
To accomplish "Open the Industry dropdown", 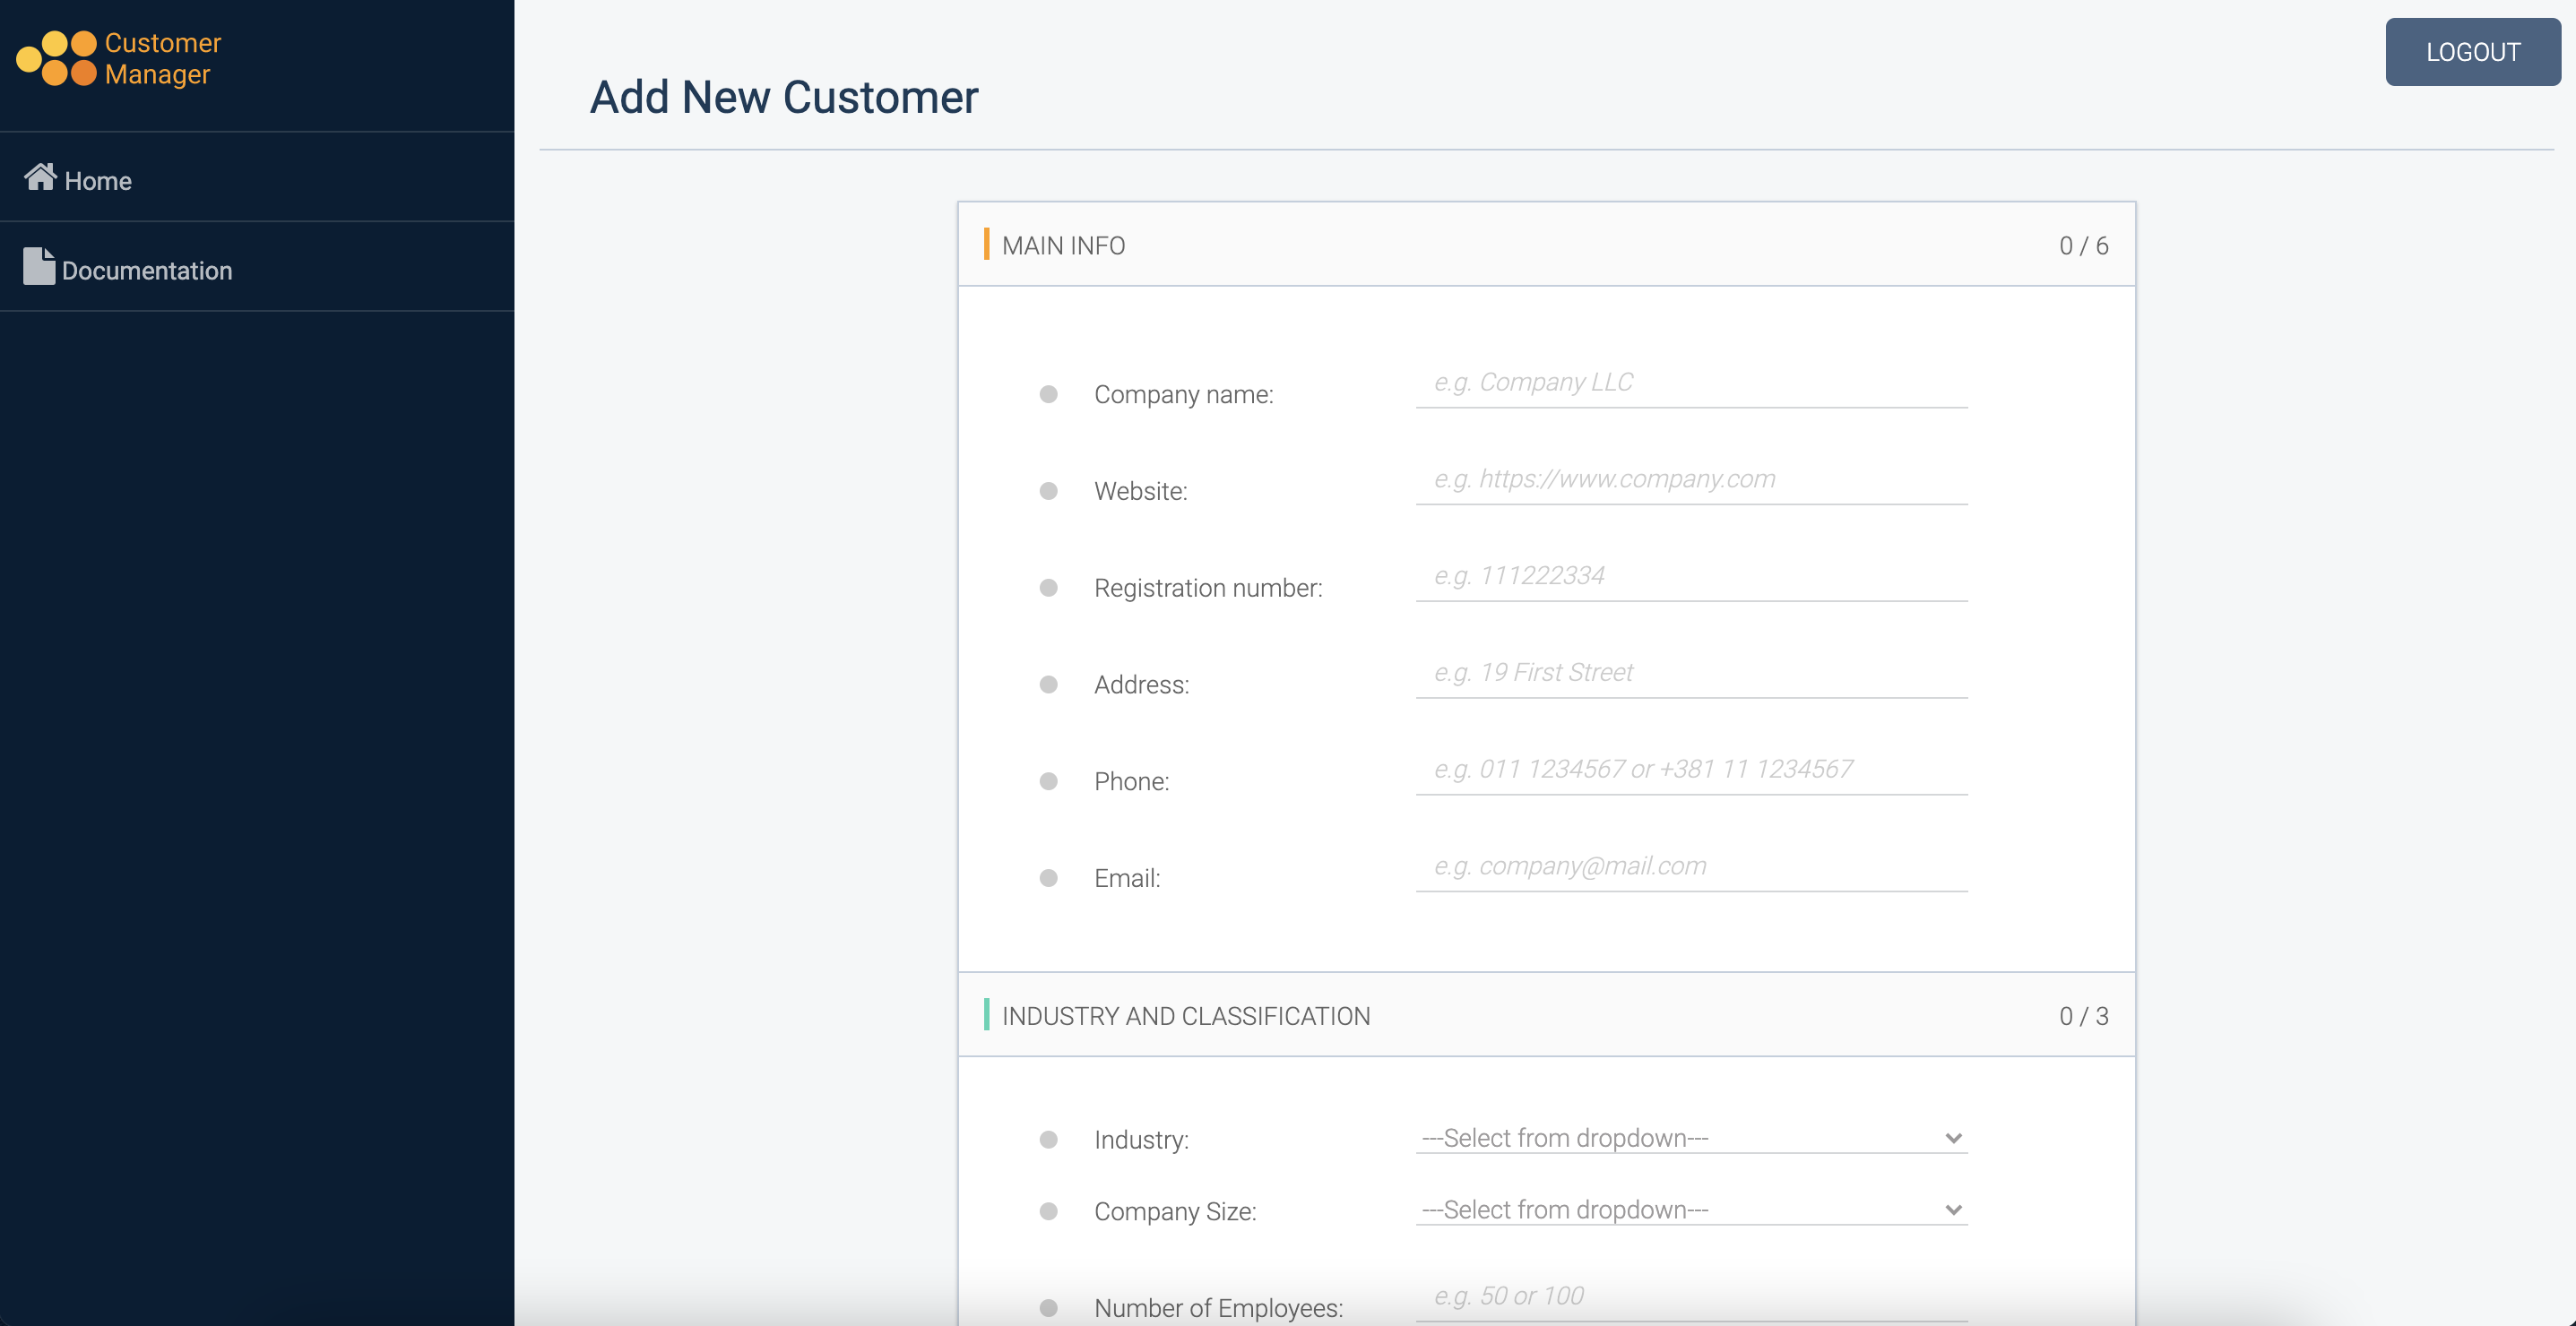I will tap(1690, 1138).
